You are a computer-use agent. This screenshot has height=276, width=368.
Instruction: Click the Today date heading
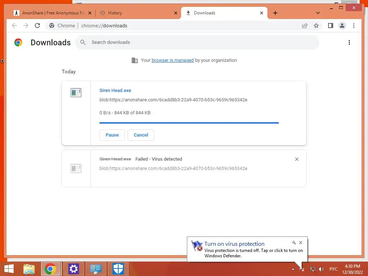point(69,72)
